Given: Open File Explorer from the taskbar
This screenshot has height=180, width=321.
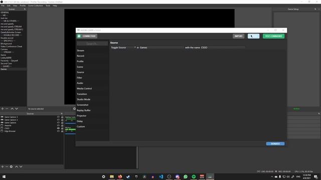Looking at the screenshot, I should tap(112, 176).
